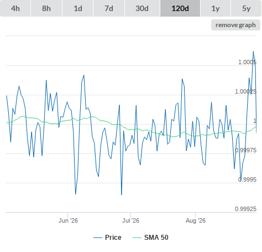Click the active 120d range tab

pyautogui.click(x=180, y=8)
